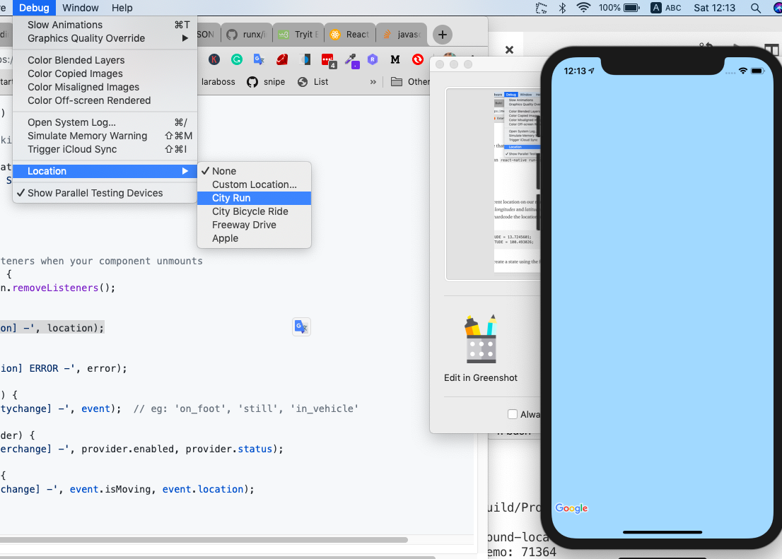Open a new browser tab with the plus button

click(x=443, y=34)
